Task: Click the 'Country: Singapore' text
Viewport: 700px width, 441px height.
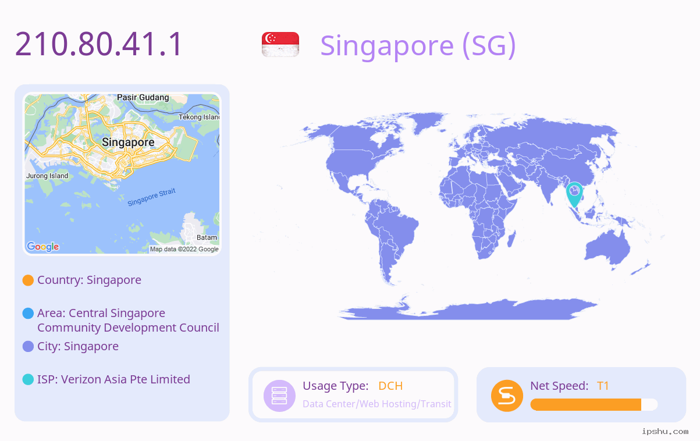Action: point(89,280)
